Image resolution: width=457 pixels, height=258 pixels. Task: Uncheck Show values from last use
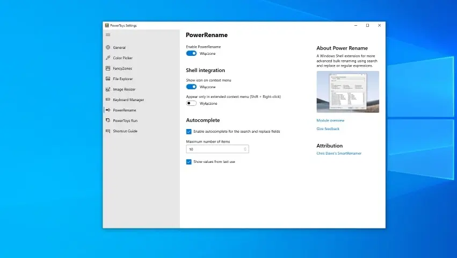click(x=189, y=162)
